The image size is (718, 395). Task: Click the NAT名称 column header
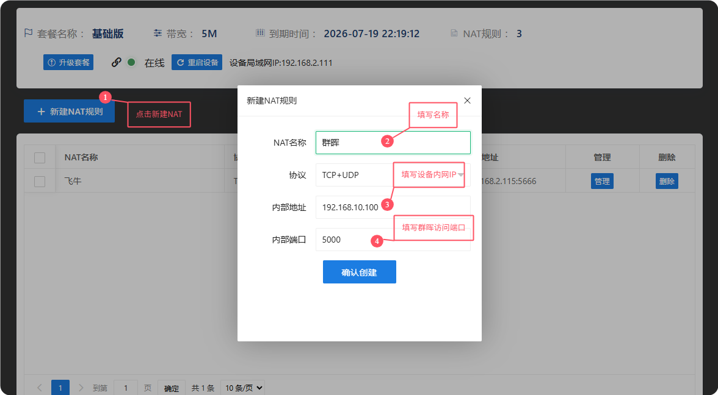81,157
